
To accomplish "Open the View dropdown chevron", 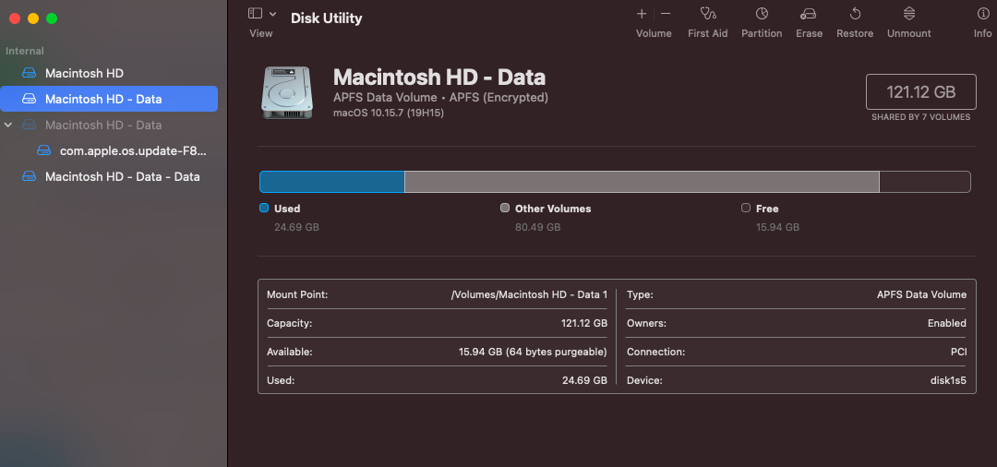I will [x=272, y=13].
